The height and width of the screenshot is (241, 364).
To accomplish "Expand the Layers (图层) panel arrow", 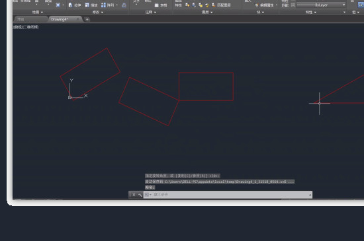I will (x=212, y=13).
